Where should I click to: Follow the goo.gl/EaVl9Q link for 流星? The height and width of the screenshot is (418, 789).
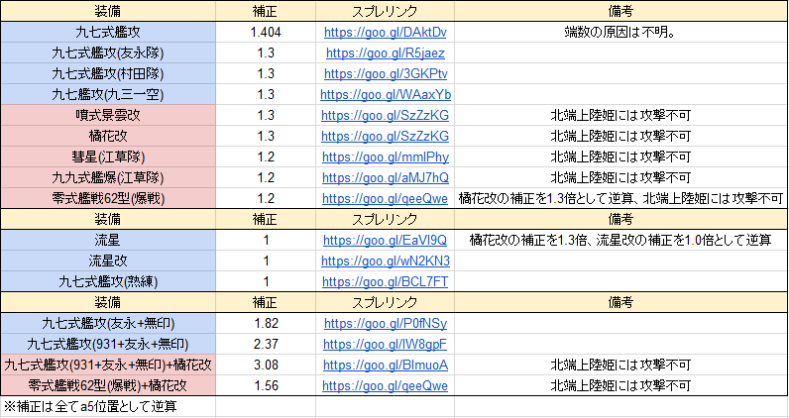point(385,240)
